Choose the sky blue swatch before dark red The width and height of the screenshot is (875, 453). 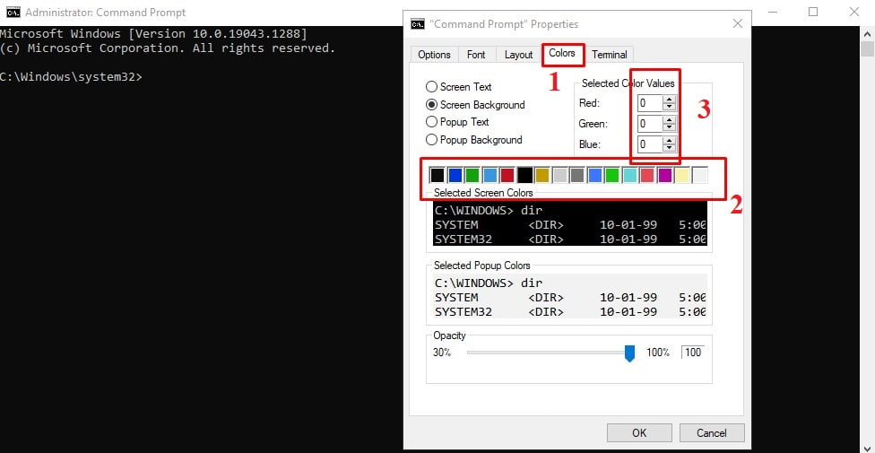[490, 176]
